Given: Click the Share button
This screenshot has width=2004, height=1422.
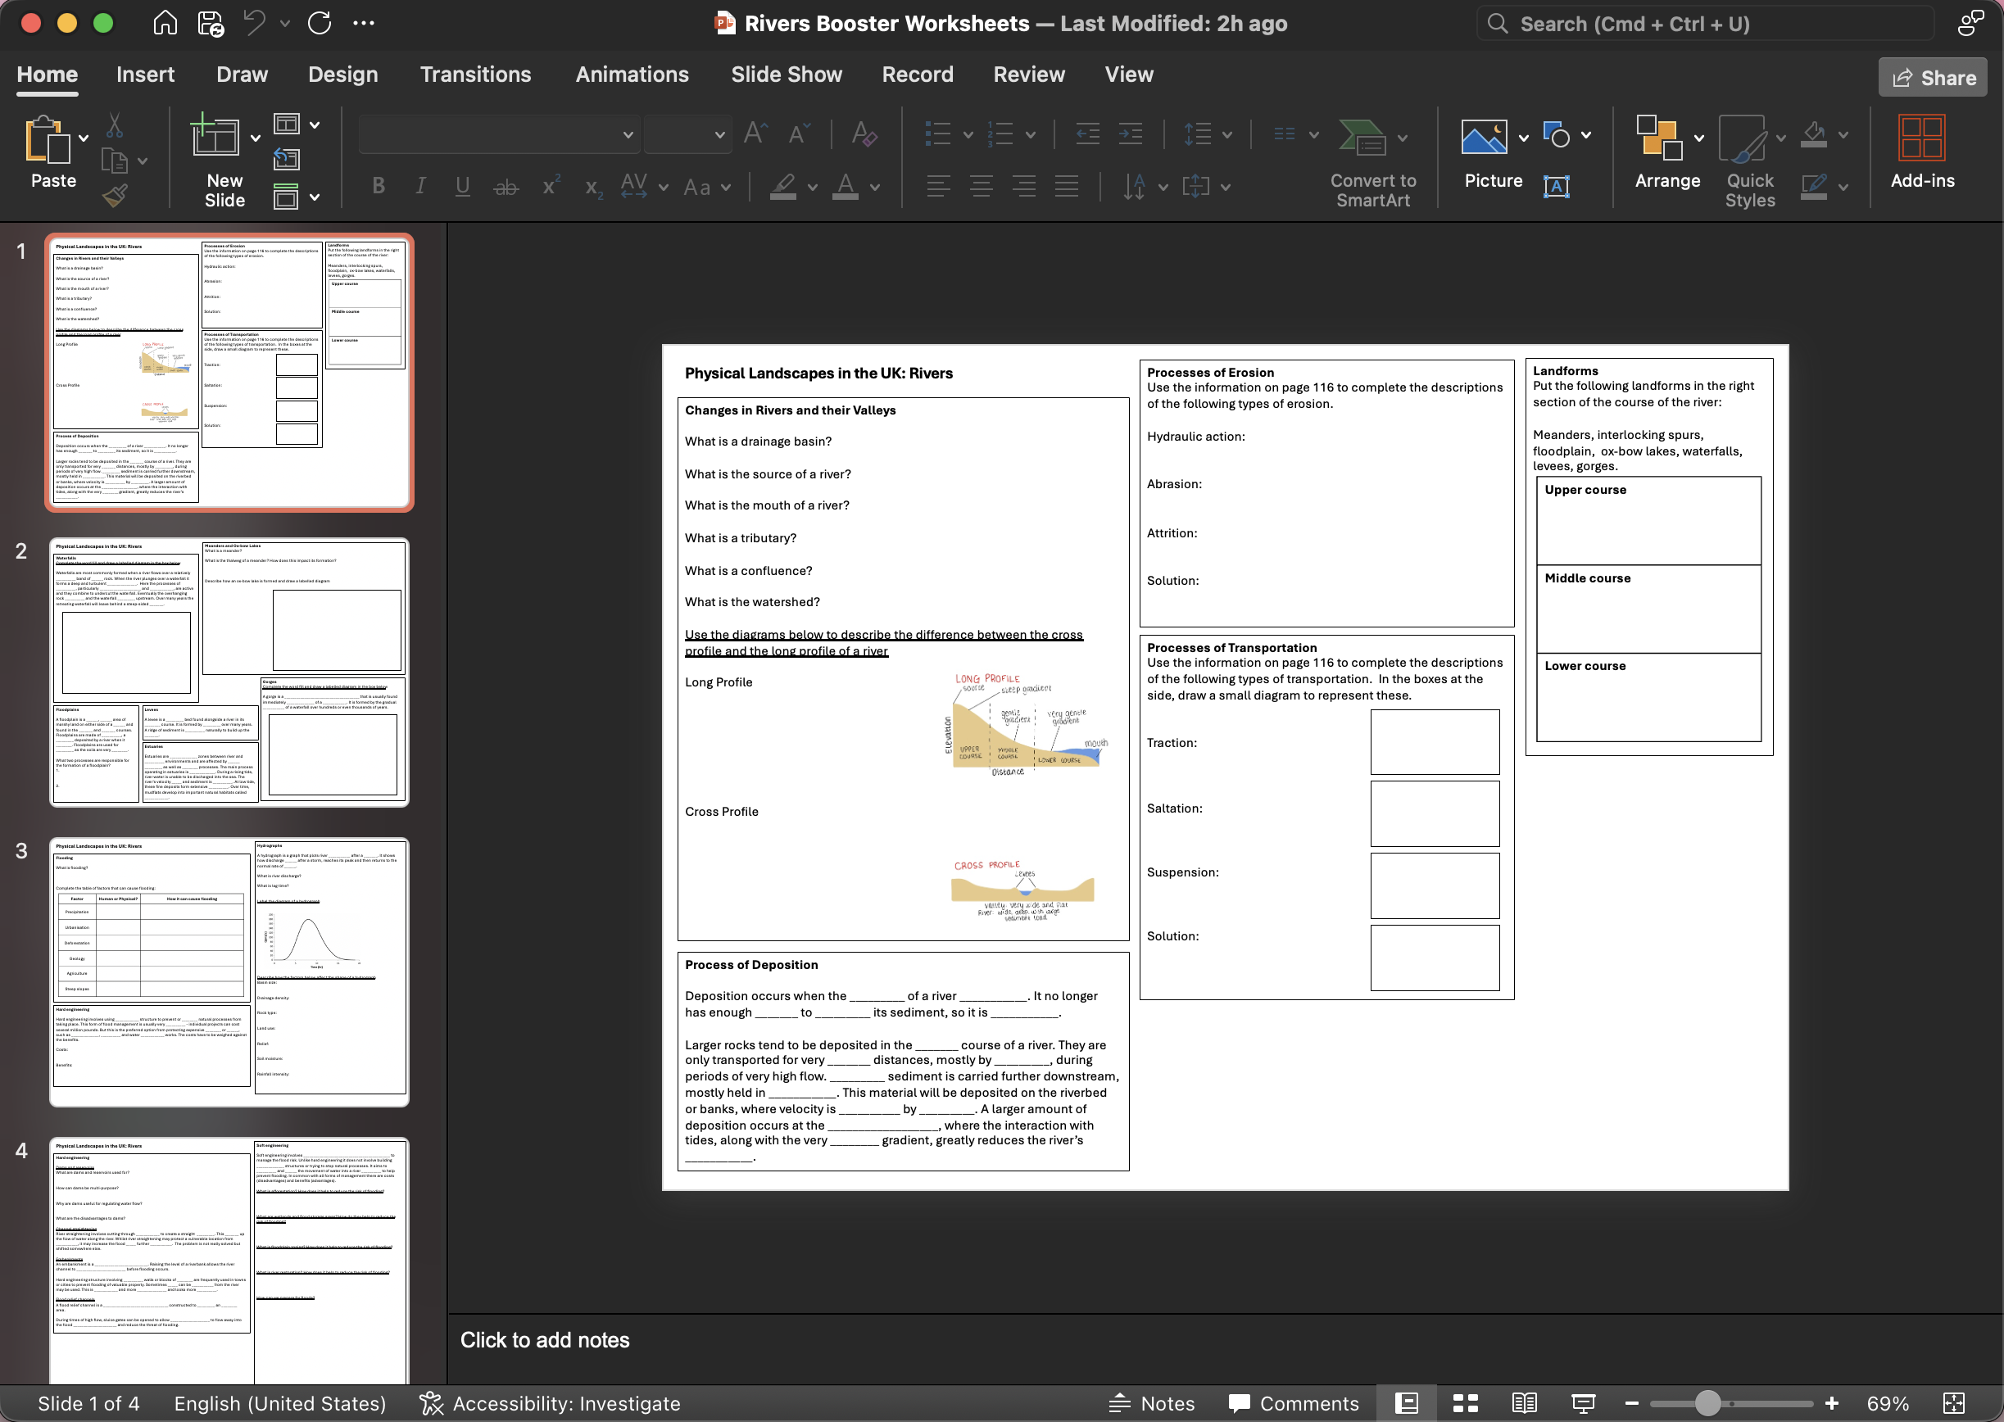Looking at the screenshot, I should (1932, 78).
